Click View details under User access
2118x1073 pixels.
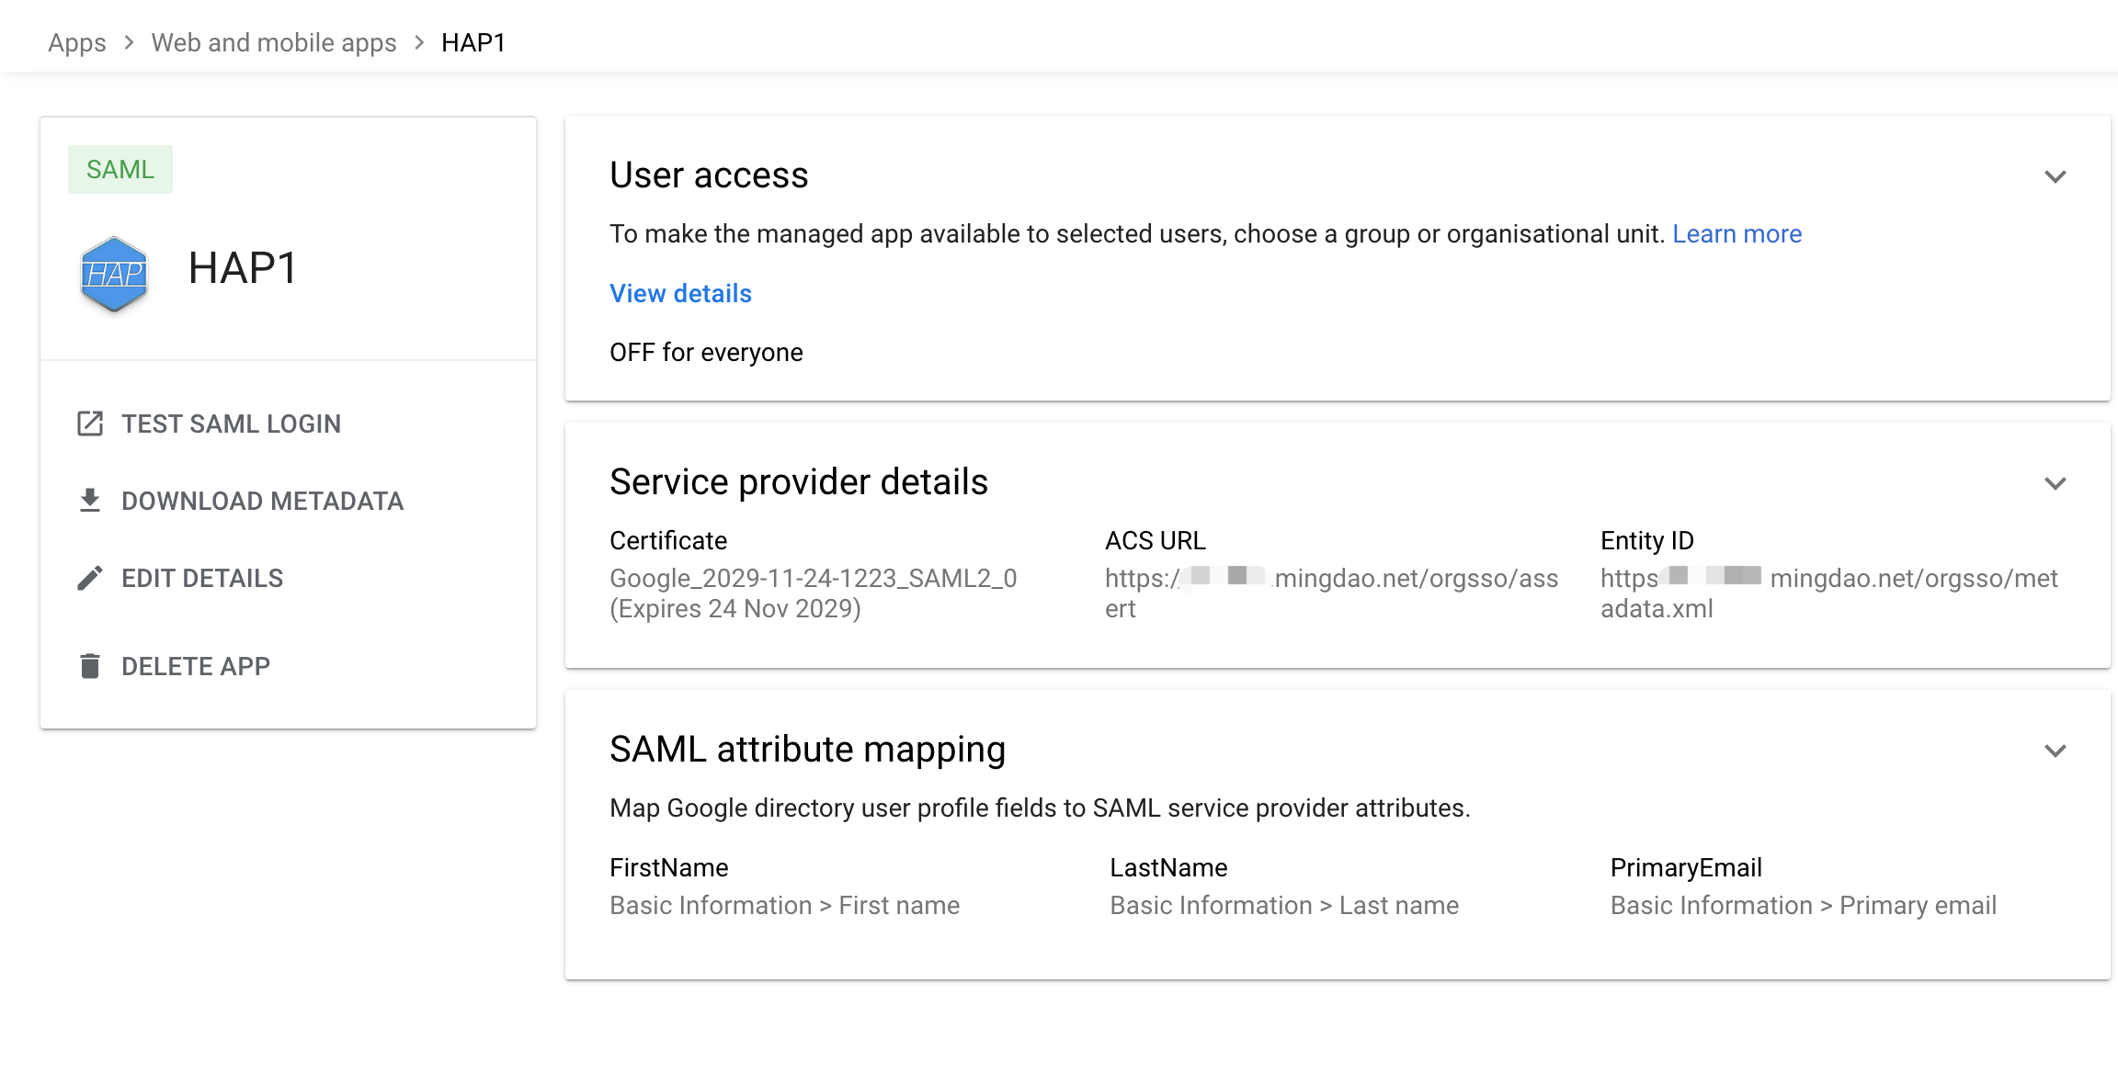click(680, 293)
